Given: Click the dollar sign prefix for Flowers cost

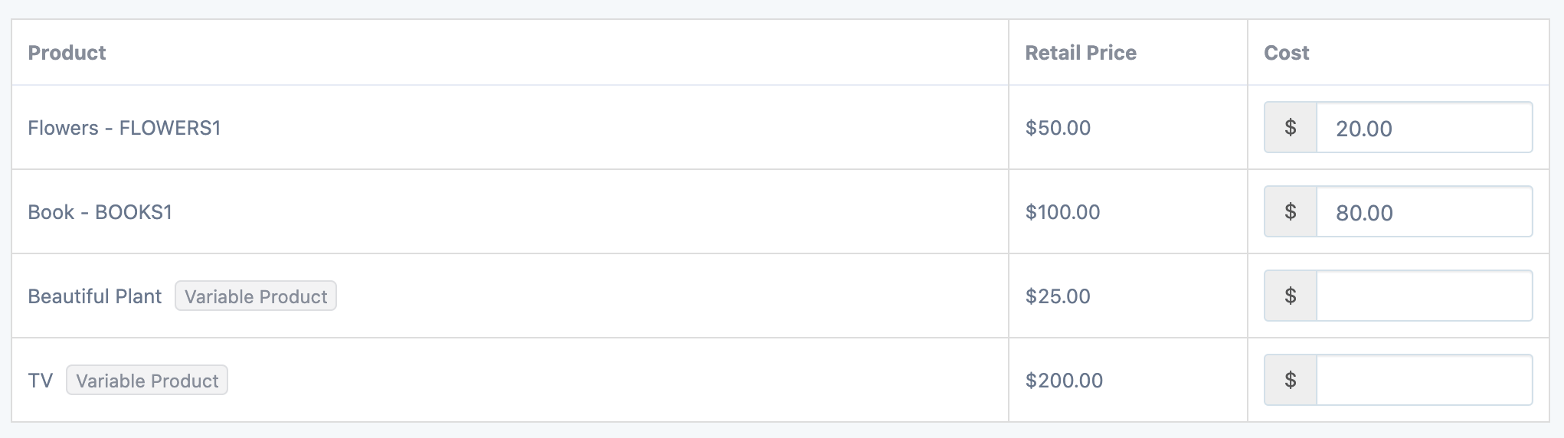Looking at the screenshot, I should click(1291, 128).
